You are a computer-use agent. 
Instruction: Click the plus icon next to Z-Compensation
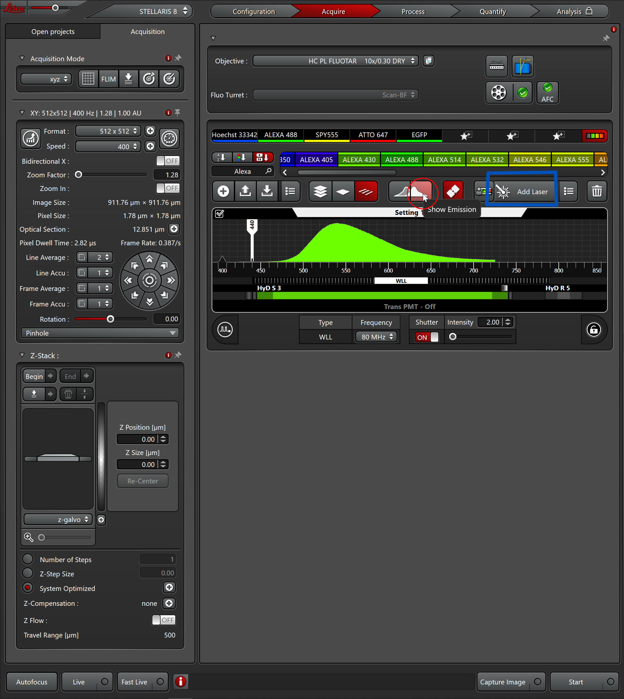coord(169,603)
